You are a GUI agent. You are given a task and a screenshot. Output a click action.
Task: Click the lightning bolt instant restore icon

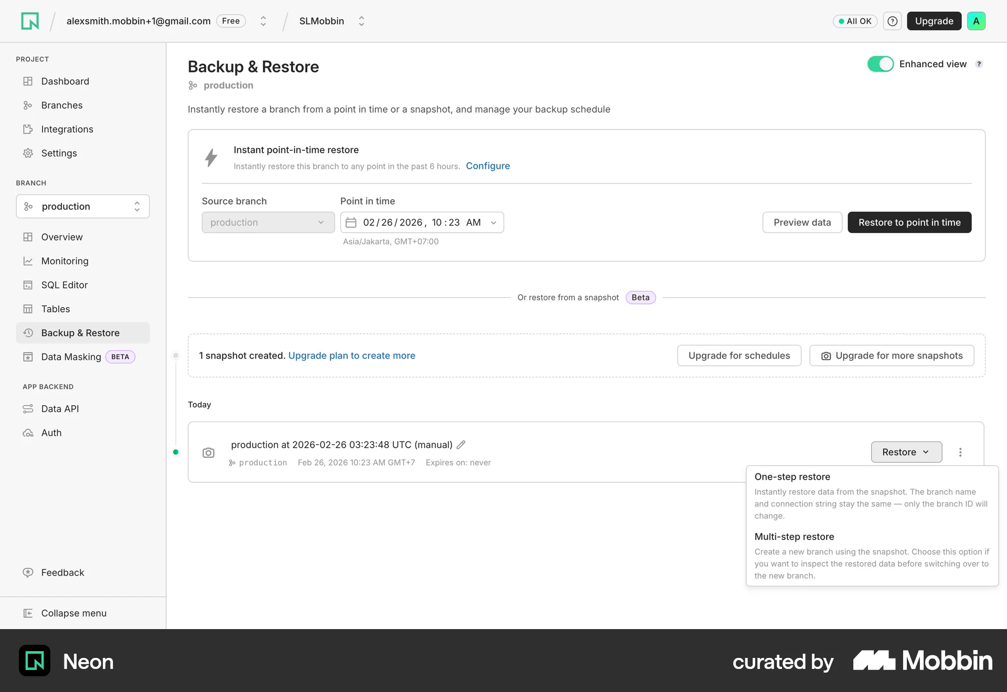point(211,157)
